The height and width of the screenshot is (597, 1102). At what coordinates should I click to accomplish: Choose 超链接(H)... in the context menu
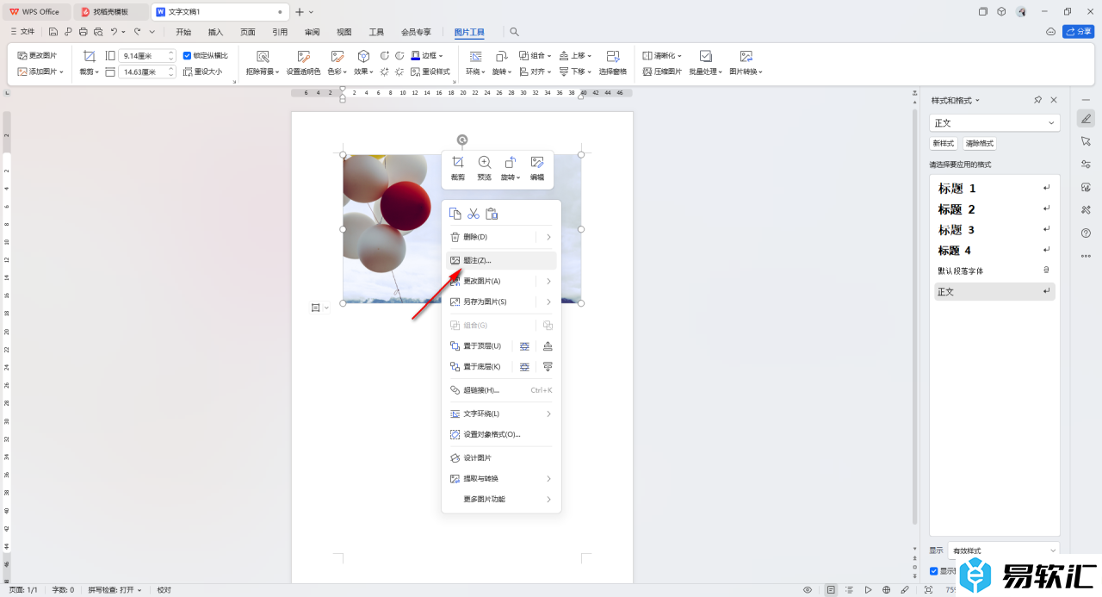tap(501, 390)
